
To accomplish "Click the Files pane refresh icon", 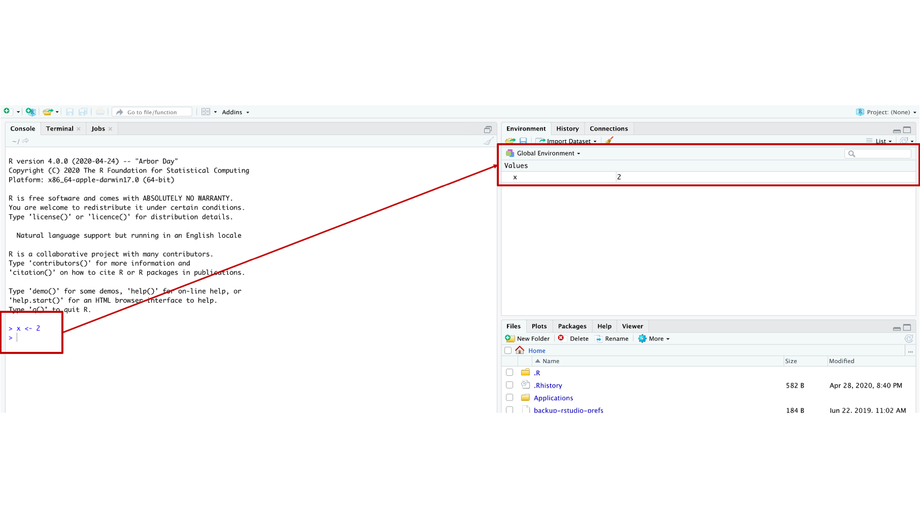I will 909,339.
